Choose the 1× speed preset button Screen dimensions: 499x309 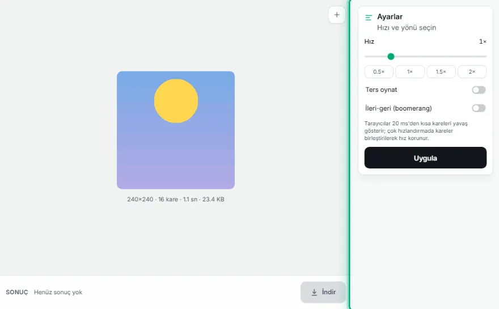click(410, 71)
